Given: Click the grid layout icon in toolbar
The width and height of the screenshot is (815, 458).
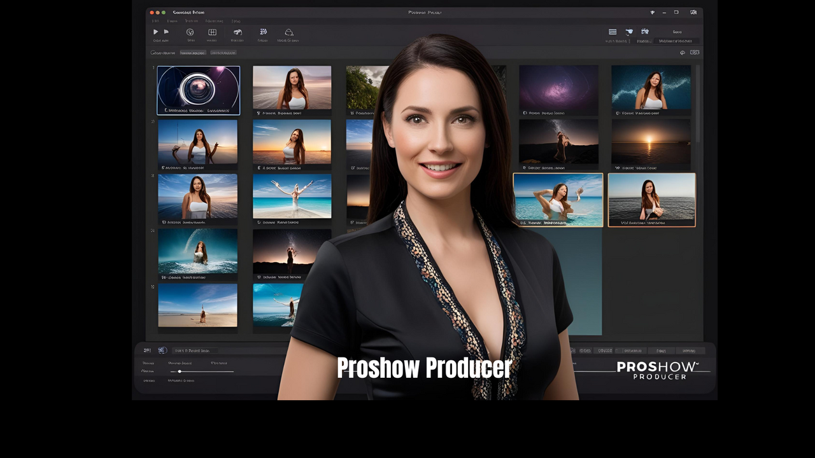Looking at the screenshot, I should 212,32.
